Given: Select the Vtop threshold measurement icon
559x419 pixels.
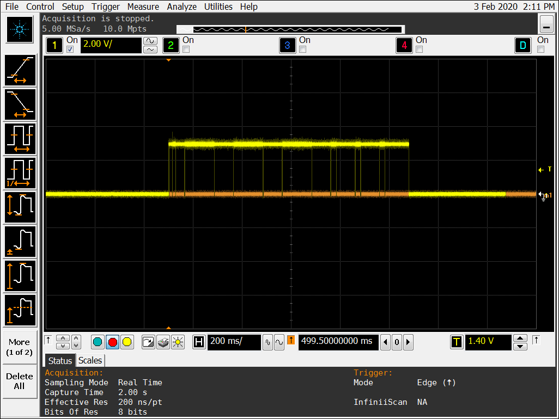Looking at the screenshot, I should (20, 310).
